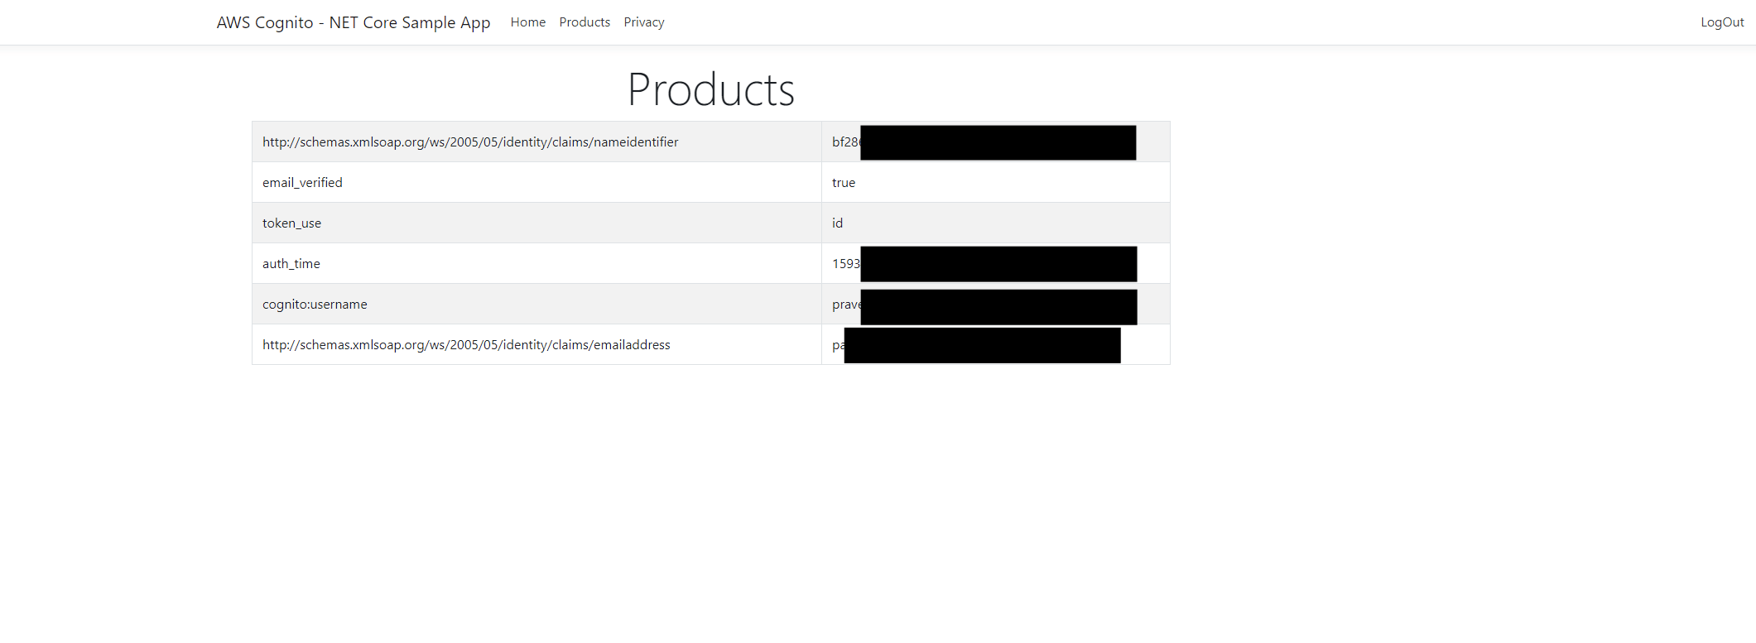Select the token_use claim name
The image size is (1756, 643).
[291, 223]
